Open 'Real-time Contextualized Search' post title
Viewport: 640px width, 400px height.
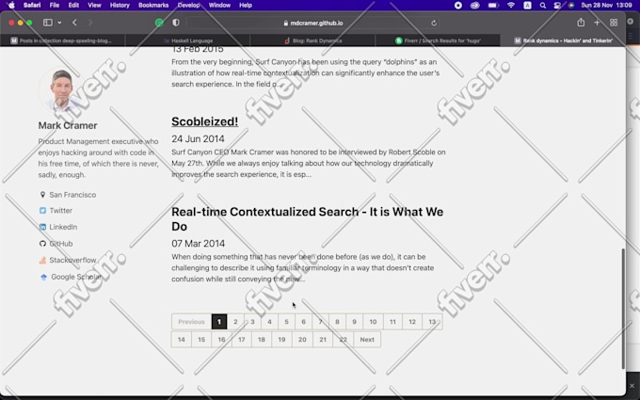tap(308, 218)
